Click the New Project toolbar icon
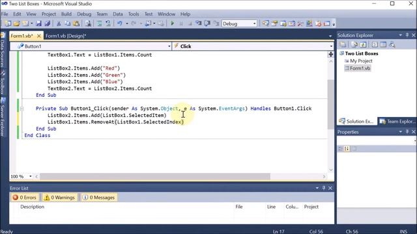This screenshot has height=234, width=417. click(8, 23)
